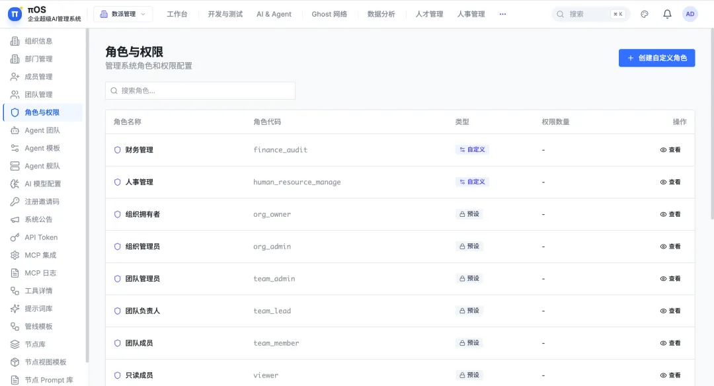Click 成员管理 person-plus icon
The image size is (714, 386).
15,77
